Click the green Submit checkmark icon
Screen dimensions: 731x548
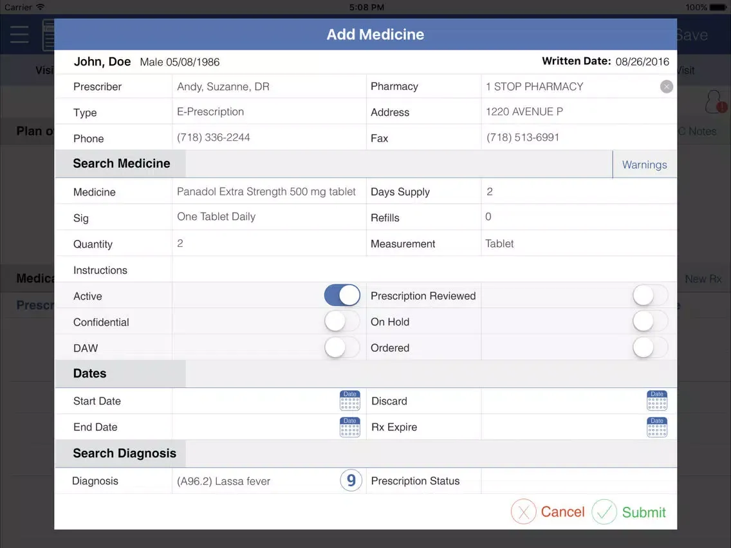pyautogui.click(x=604, y=511)
